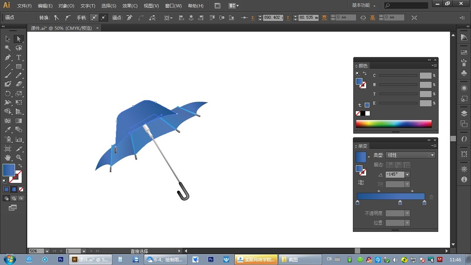Choose the Magic Wand tool
Image resolution: width=471 pixels, height=265 pixels.
pos(8,48)
